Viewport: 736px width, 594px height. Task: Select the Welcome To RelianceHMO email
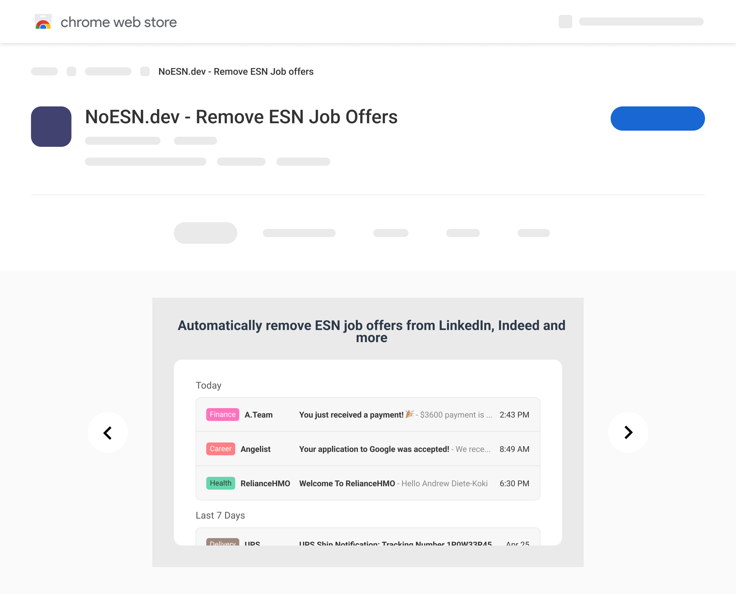[x=368, y=483]
